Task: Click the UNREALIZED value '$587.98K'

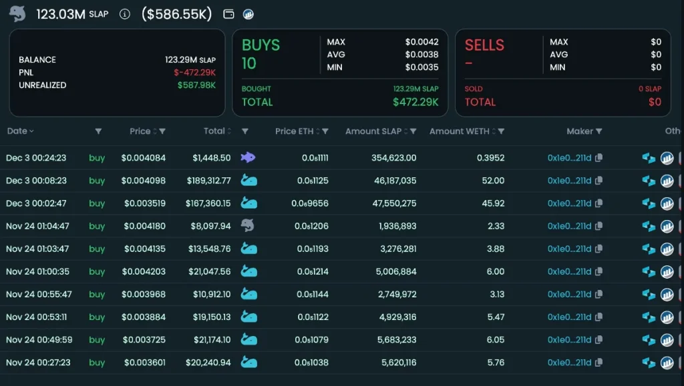Action: click(196, 85)
